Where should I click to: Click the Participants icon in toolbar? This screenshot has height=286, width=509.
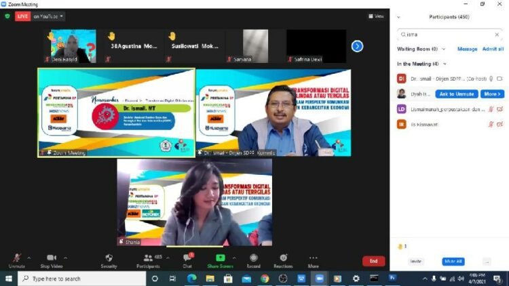[147, 260]
